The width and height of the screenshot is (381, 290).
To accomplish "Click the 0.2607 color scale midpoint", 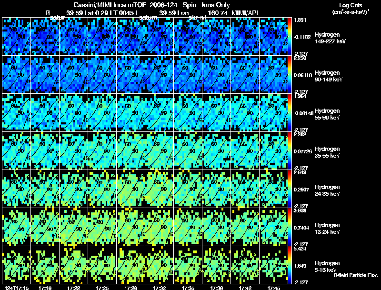I will (301, 190).
